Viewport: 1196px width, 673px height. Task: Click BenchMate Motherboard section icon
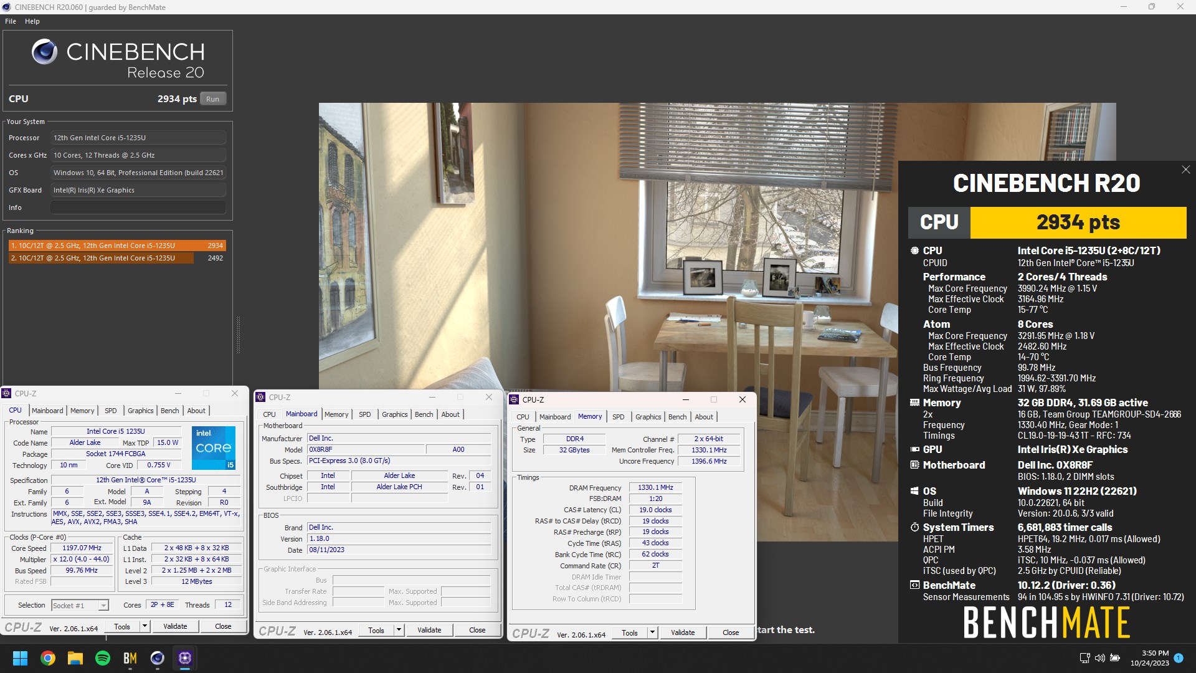914,465
